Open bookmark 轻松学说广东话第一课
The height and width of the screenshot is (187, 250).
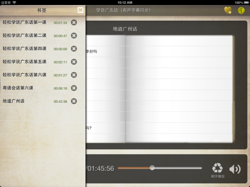pos(24,22)
